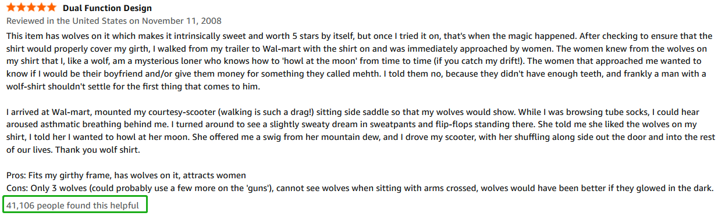Click the second orange rating star
Screen dimensions: 725x216
click(x=22, y=8)
